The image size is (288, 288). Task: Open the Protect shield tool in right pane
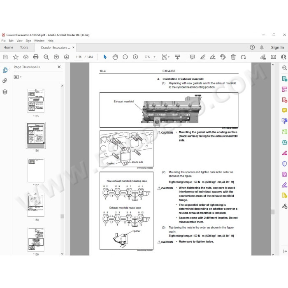click(x=284, y=163)
